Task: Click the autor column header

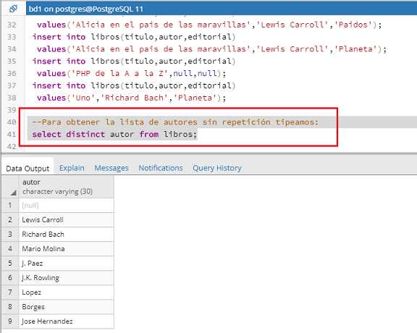Action: click(x=66, y=187)
